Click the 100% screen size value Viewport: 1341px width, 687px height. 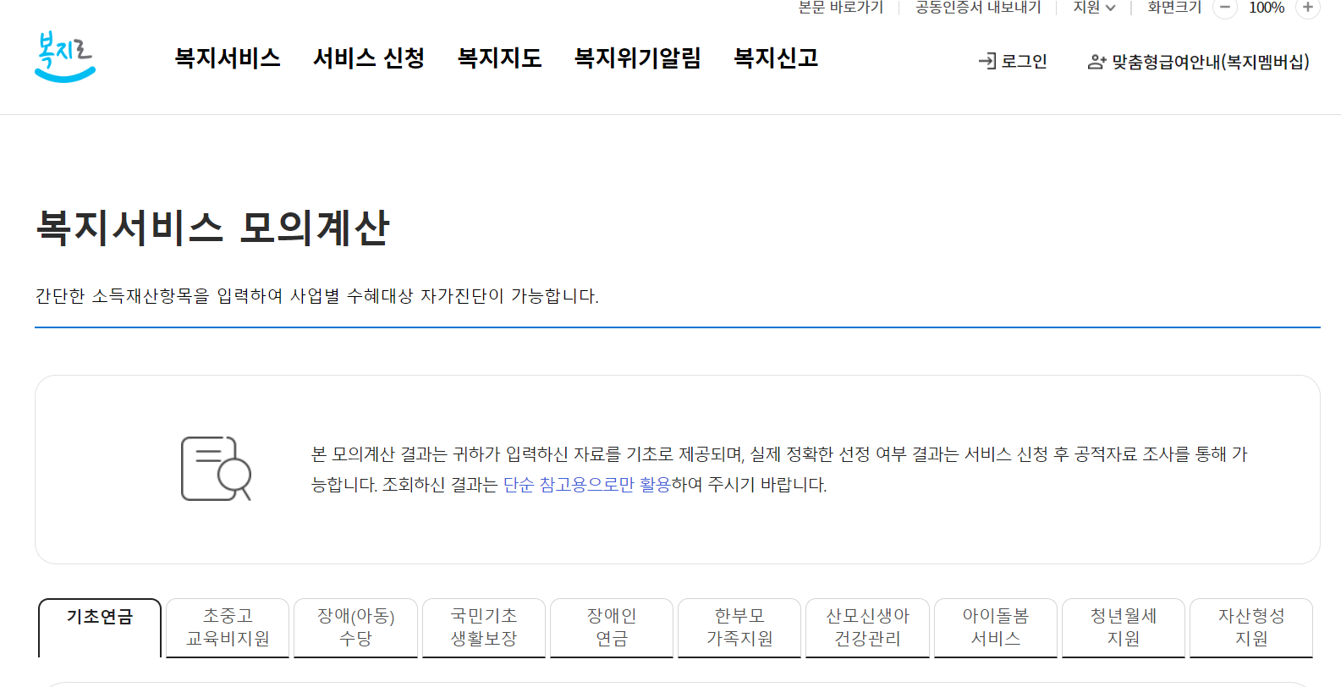tap(1266, 8)
